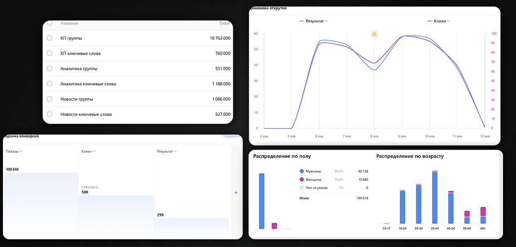The width and height of the screenshot is (516, 247).
Task: Click the 35-44 age group bar
Action: (435, 197)
